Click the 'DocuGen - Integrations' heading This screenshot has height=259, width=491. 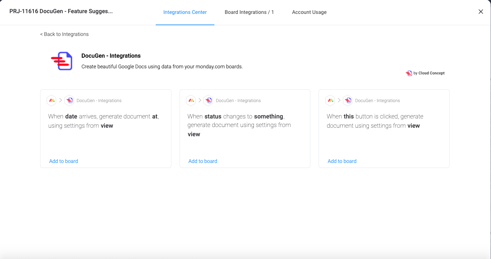click(111, 56)
